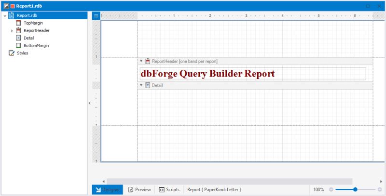Select the dbForge Query Builder Report label
Image resolution: width=386 pixels, height=196 pixels.
coord(253,74)
